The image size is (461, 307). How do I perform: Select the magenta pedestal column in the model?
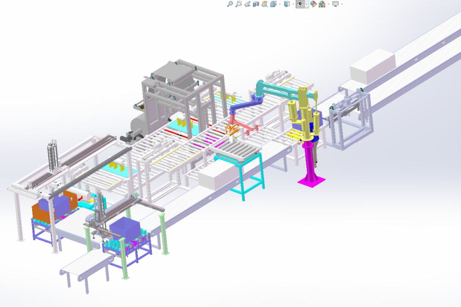pos(310,162)
